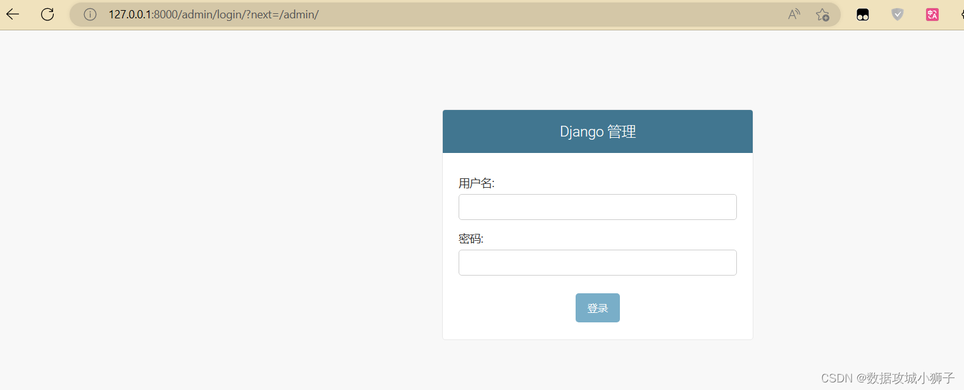Click the 密码: label text

[x=471, y=239]
